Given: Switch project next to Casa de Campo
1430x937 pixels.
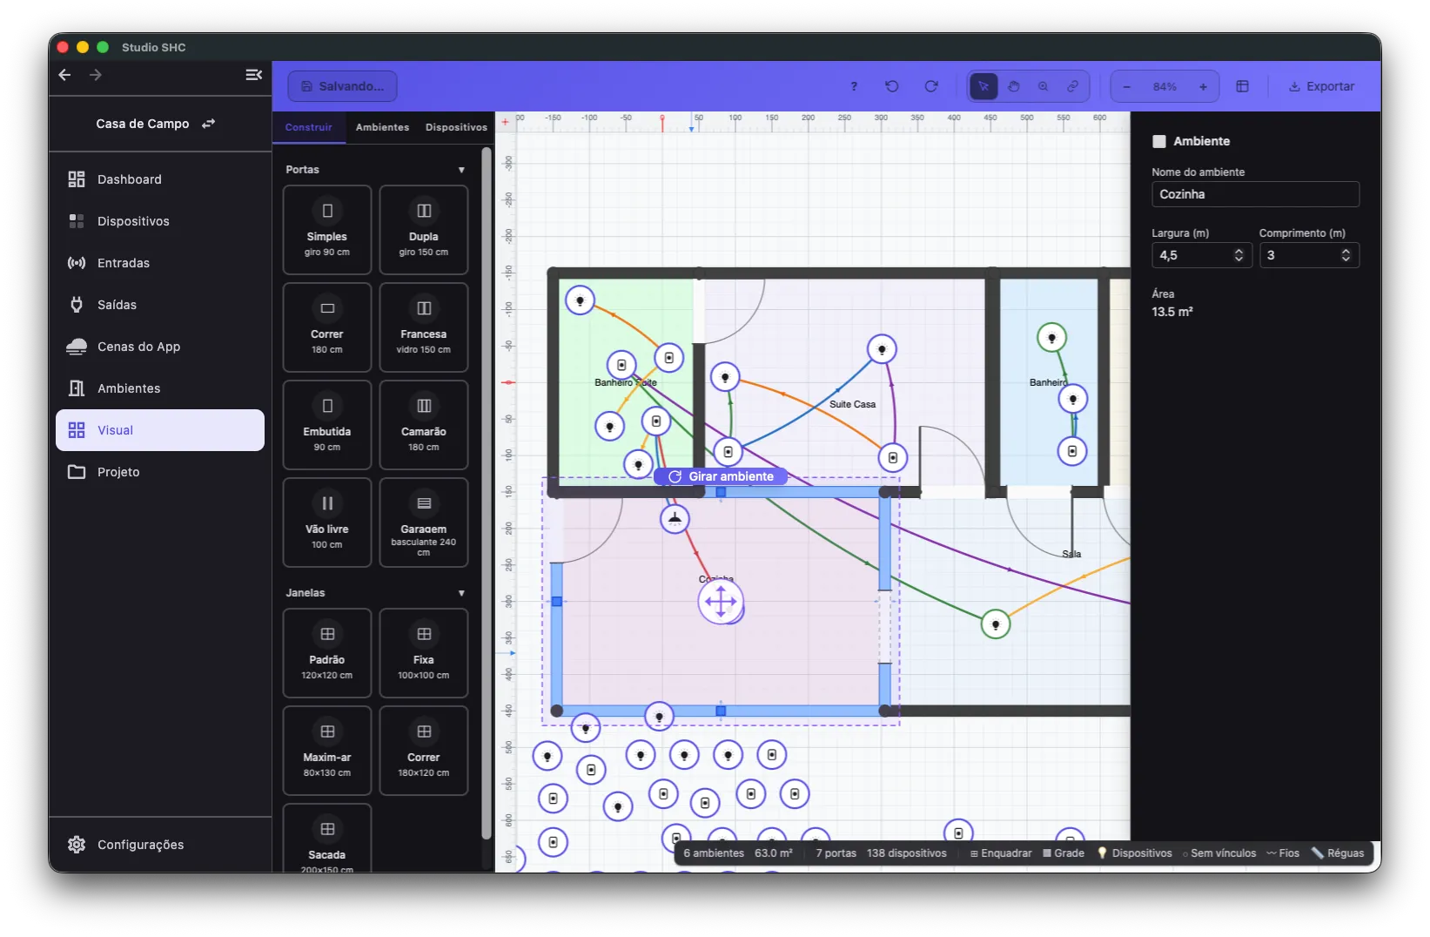Looking at the screenshot, I should coord(208,124).
